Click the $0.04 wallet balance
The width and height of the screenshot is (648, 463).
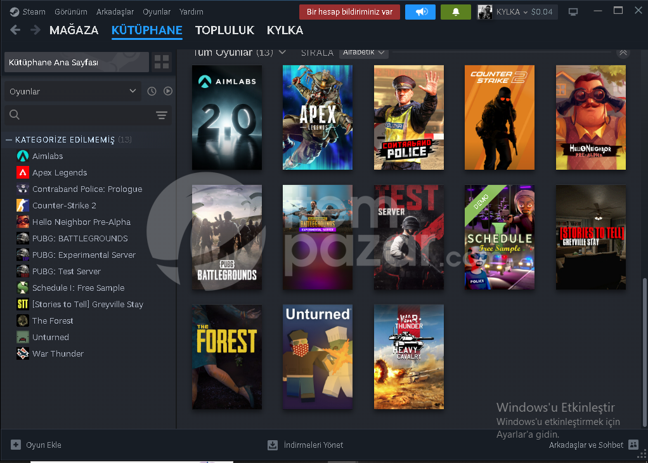click(541, 12)
